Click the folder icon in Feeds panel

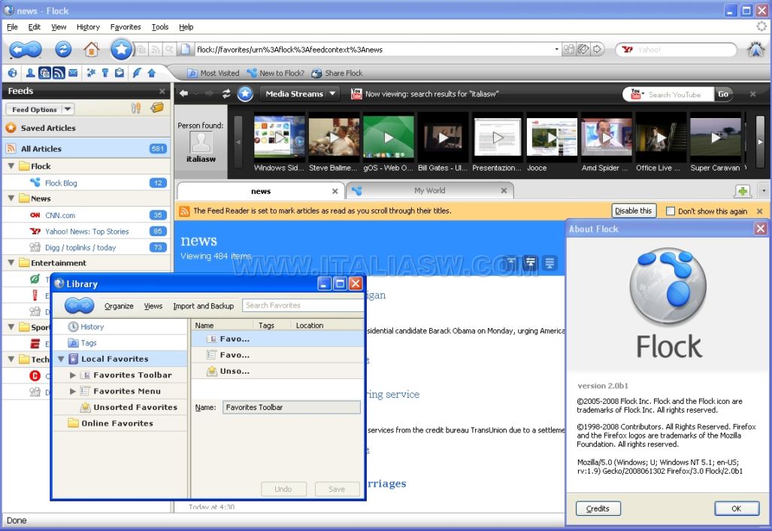point(157,108)
